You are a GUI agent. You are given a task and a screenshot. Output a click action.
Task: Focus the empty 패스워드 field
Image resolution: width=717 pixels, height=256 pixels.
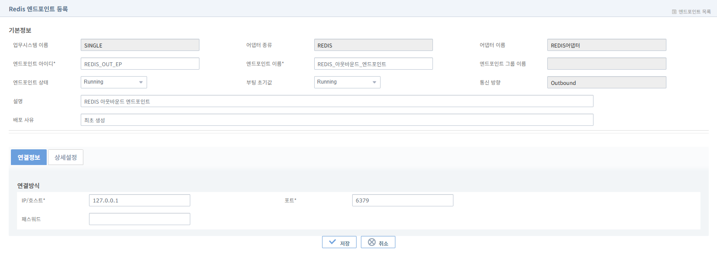[x=140, y=219]
